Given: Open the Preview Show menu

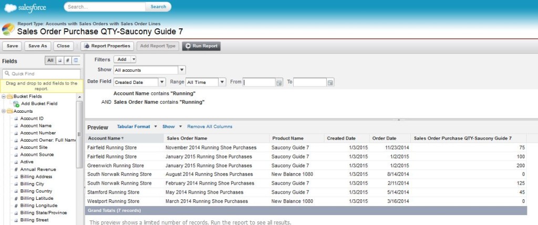Looking at the screenshot, I should point(172,126).
